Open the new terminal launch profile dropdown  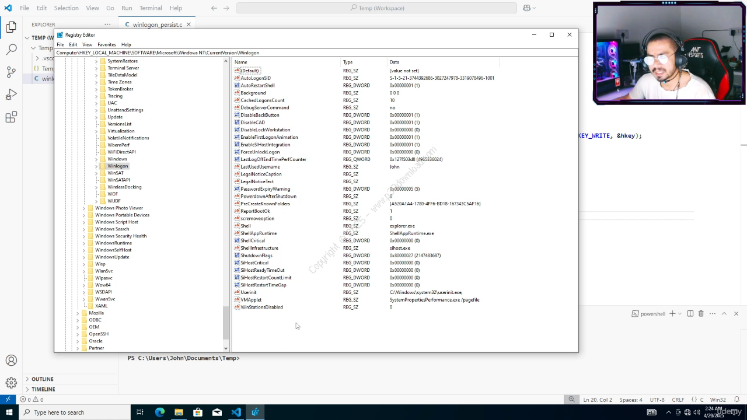680,314
